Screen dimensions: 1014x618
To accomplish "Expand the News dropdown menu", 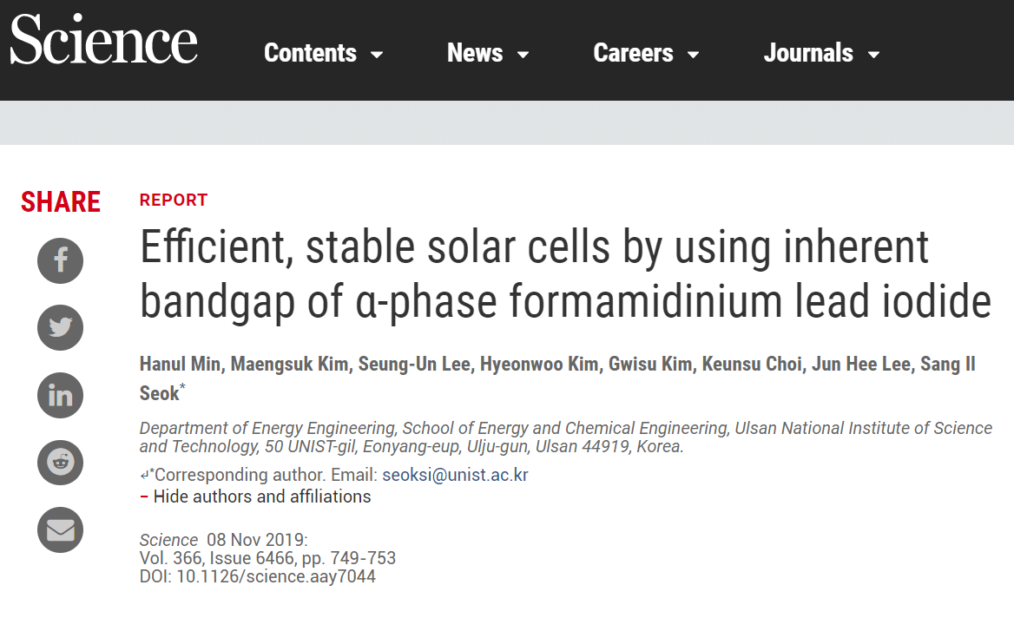I will click(x=488, y=53).
